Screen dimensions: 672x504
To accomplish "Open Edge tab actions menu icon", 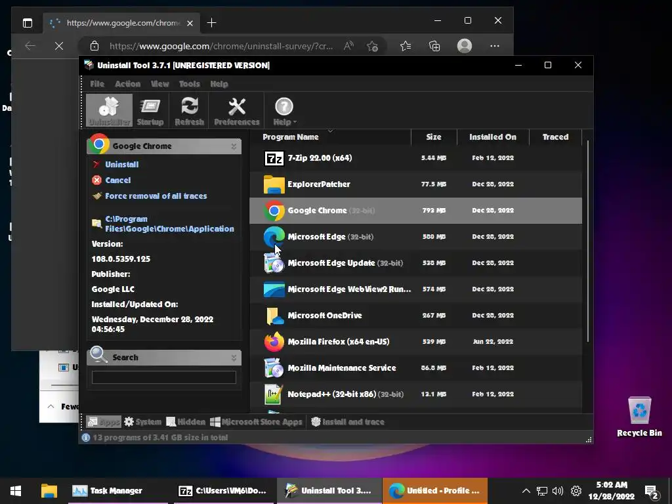I will [x=28, y=23].
